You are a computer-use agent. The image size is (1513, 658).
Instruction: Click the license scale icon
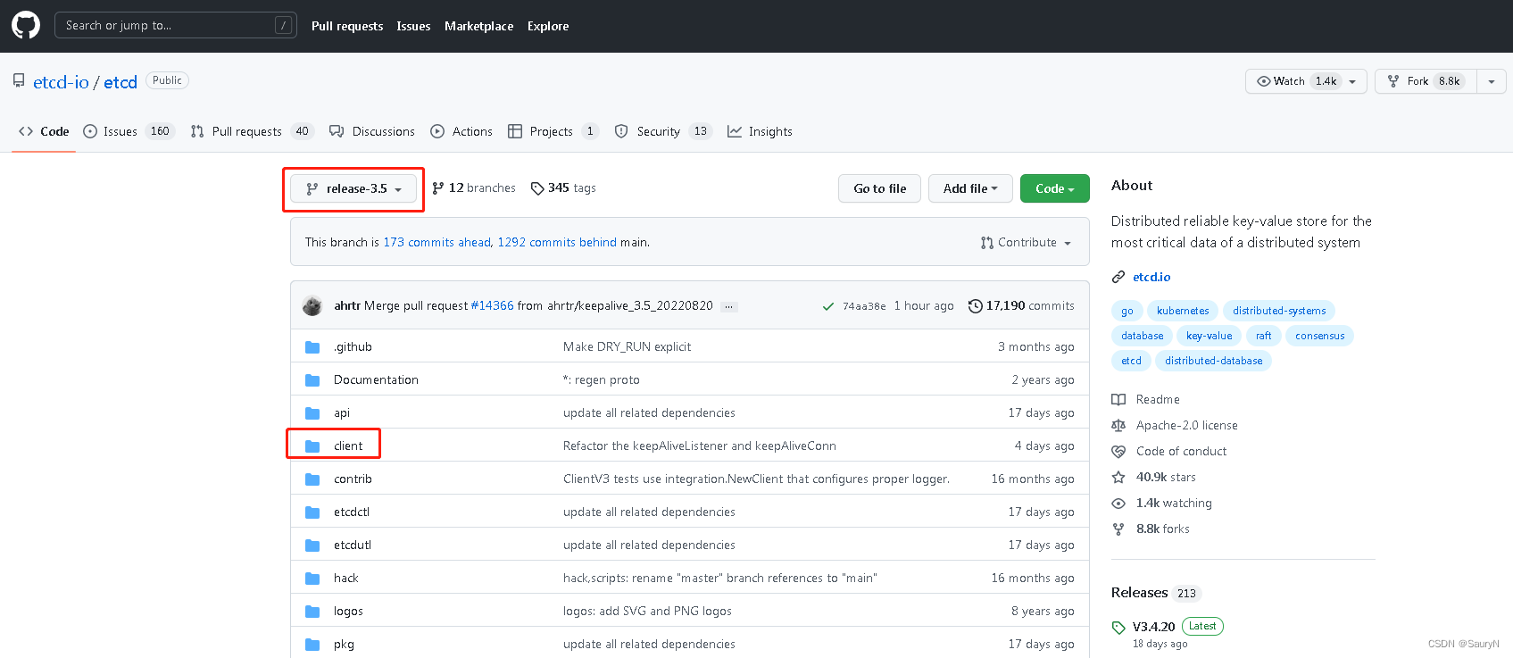(x=1118, y=426)
